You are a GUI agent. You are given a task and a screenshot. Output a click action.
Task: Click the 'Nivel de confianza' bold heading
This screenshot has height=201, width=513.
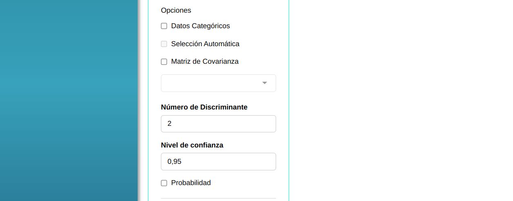tap(192, 145)
